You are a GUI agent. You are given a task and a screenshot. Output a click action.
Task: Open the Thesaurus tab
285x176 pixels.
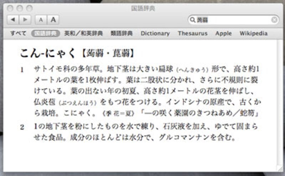(193, 33)
